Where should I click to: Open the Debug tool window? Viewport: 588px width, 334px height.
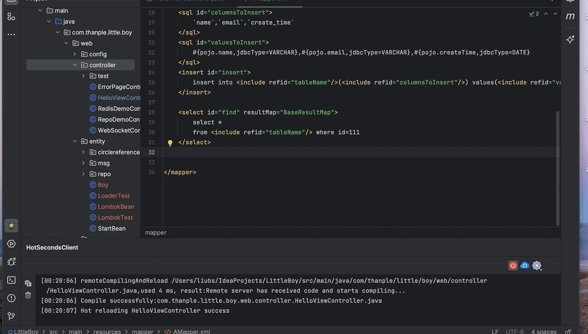coord(11,262)
